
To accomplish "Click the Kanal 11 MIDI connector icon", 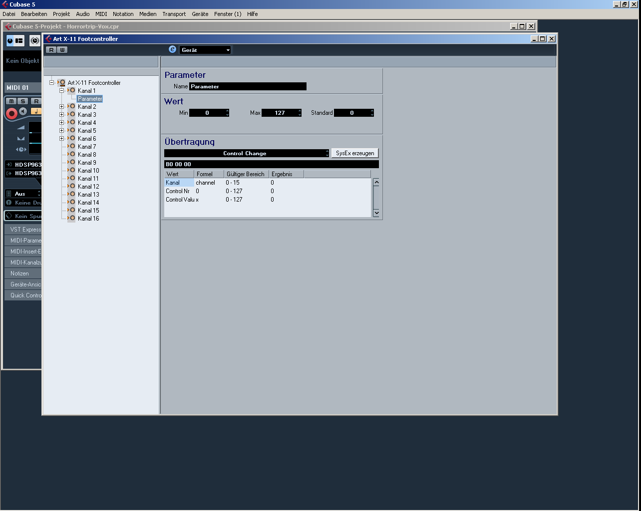I will coord(71,178).
